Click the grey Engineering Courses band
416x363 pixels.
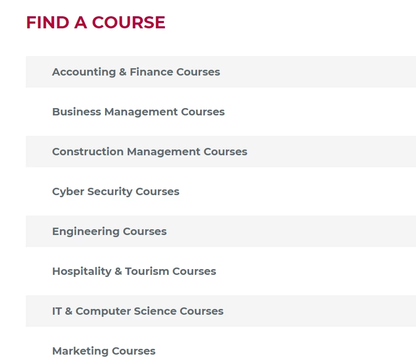pyautogui.click(x=221, y=231)
